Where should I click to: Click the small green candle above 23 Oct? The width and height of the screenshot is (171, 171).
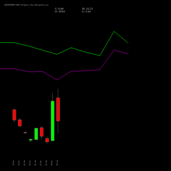click(x=31, y=140)
